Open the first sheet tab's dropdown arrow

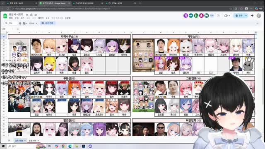pyautogui.click(x=25, y=141)
